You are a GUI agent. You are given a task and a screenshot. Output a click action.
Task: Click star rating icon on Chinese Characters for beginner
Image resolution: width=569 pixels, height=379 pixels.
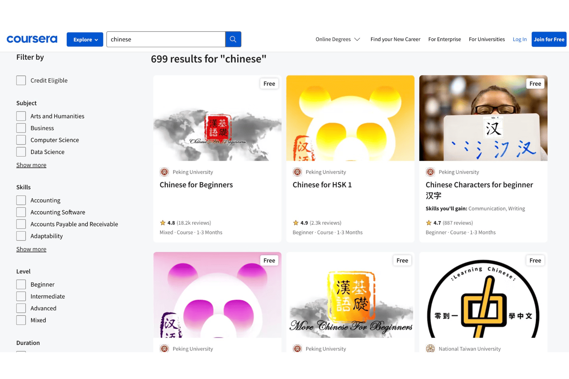click(x=429, y=223)
